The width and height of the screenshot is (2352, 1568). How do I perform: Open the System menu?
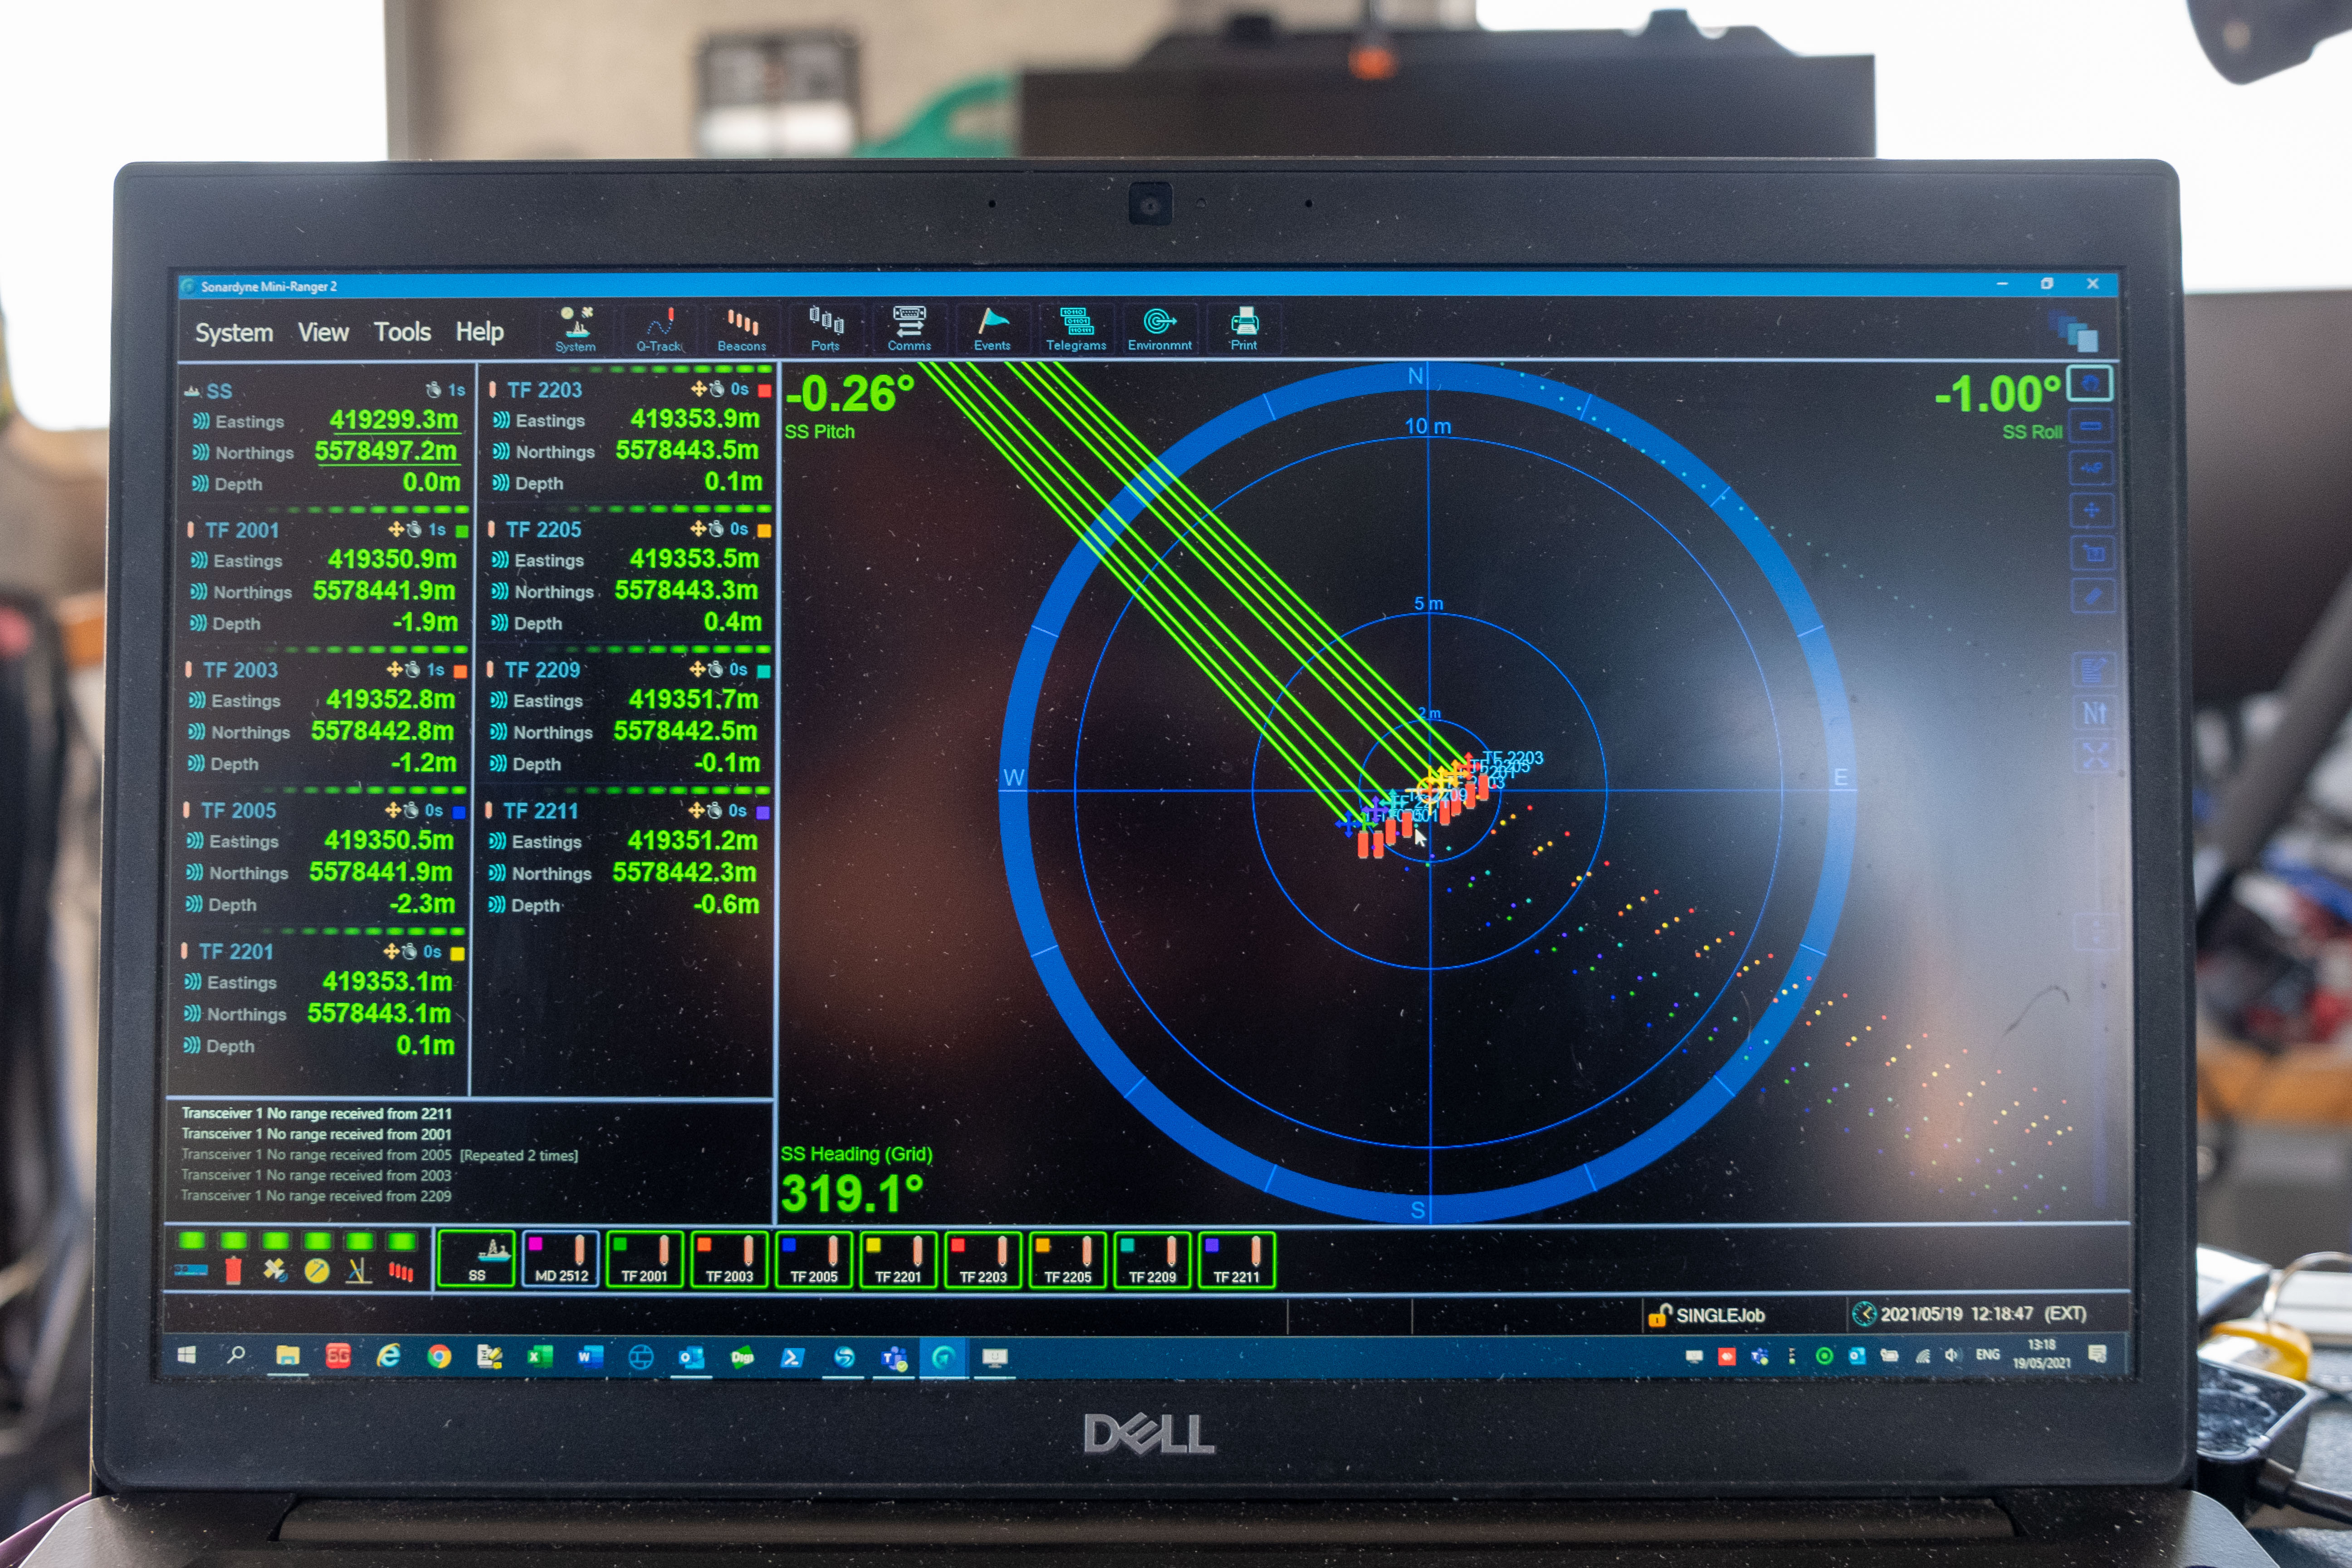pyautogui.click(x=234, y=333)
